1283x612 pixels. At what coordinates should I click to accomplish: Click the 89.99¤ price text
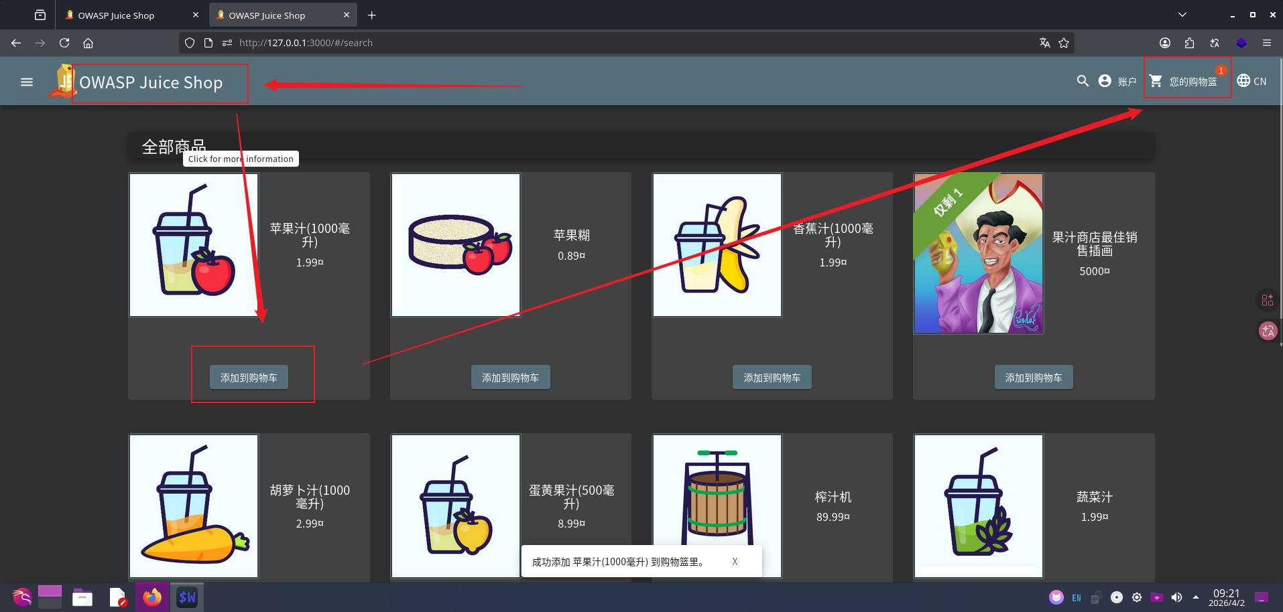pos(833,517)
